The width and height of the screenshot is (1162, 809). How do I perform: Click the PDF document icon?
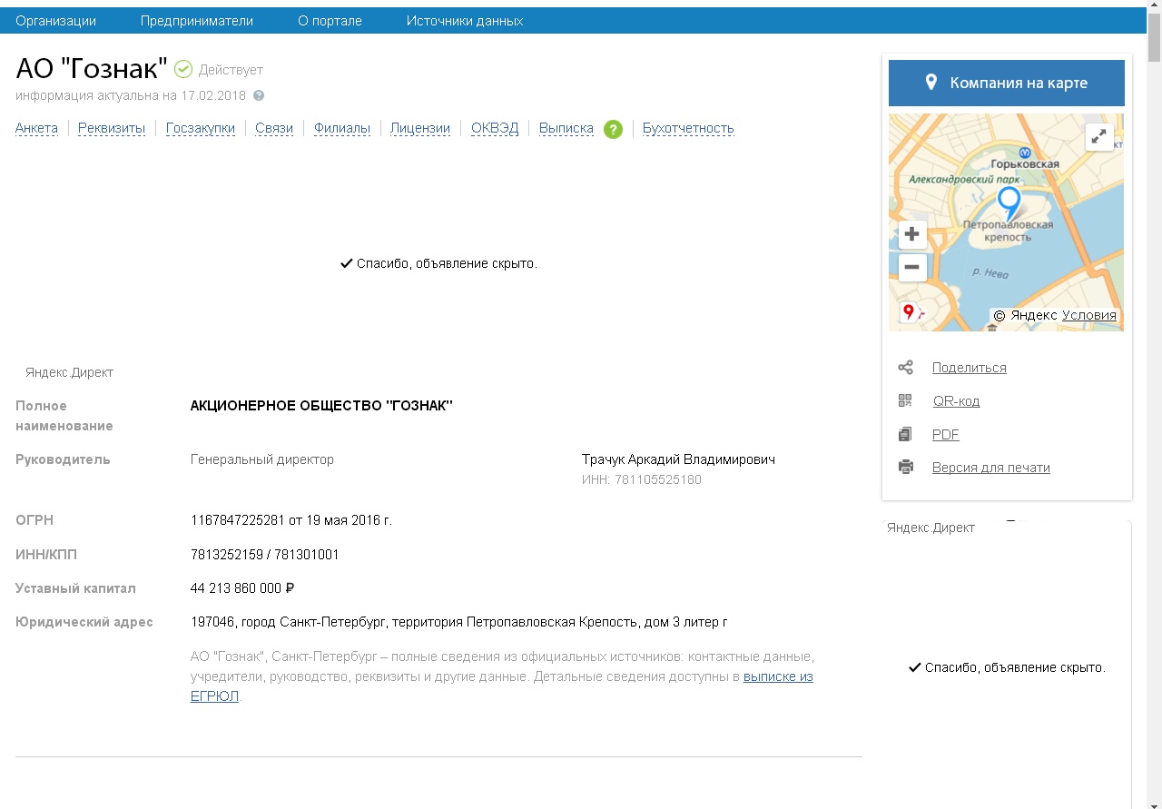[905, 434]
